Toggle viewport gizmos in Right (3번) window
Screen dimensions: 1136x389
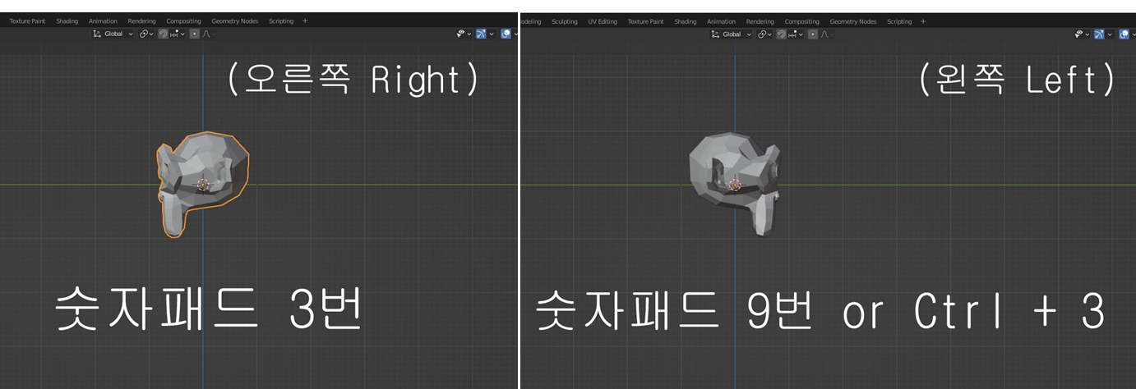[481, 34]
